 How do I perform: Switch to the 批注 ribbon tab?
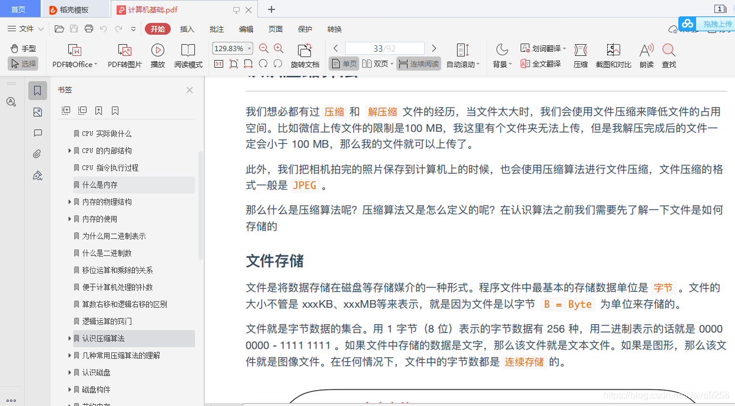click(217, 29)
